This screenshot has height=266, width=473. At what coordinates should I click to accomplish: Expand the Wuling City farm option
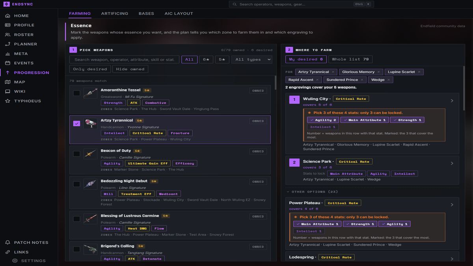tap(452, 100)
